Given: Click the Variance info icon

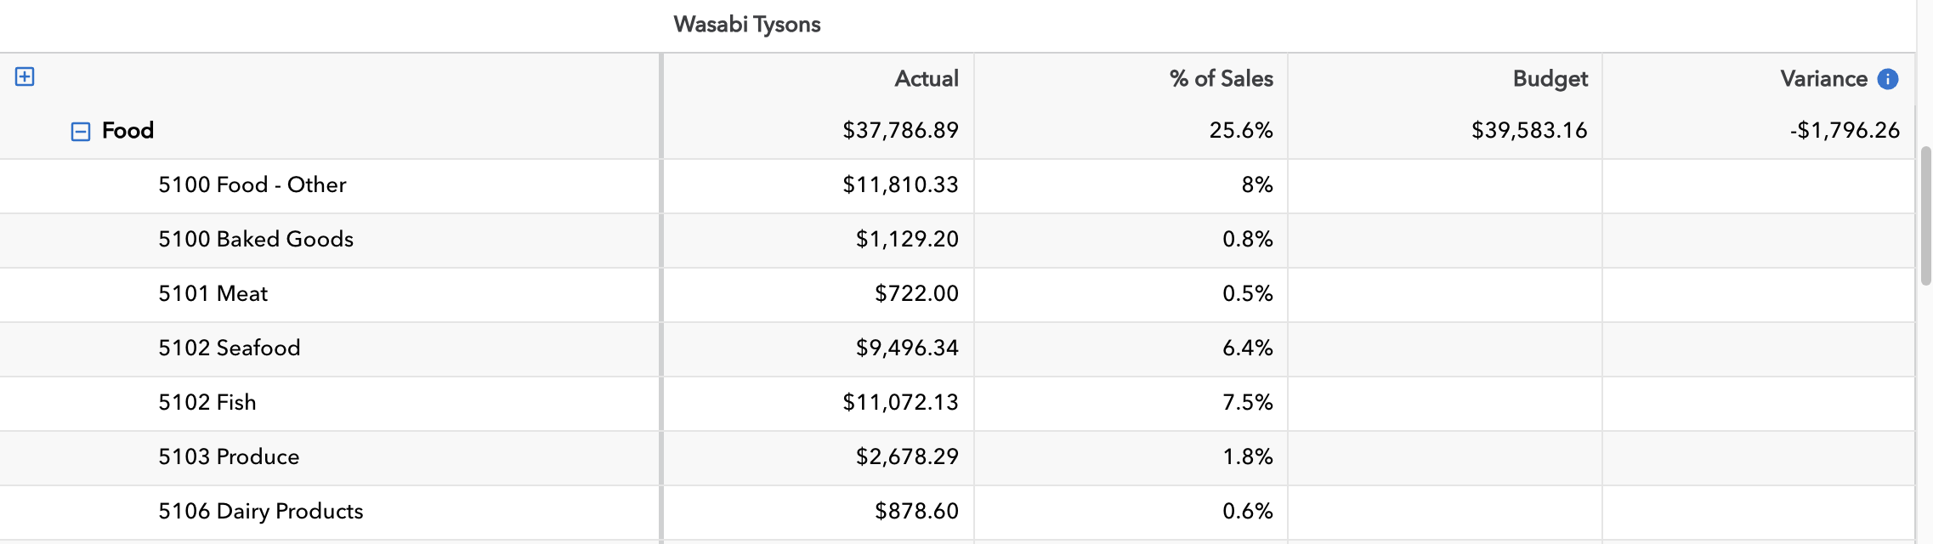Looking at the screenshot, I should tap(1888, 79).
